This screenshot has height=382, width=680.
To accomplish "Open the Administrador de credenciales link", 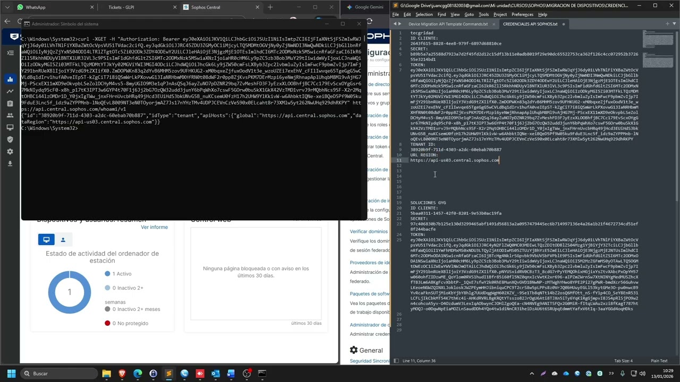I will click(370, 325).
